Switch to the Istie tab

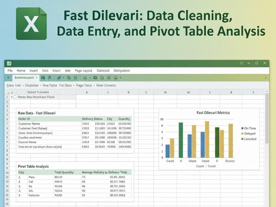[68, 71]
